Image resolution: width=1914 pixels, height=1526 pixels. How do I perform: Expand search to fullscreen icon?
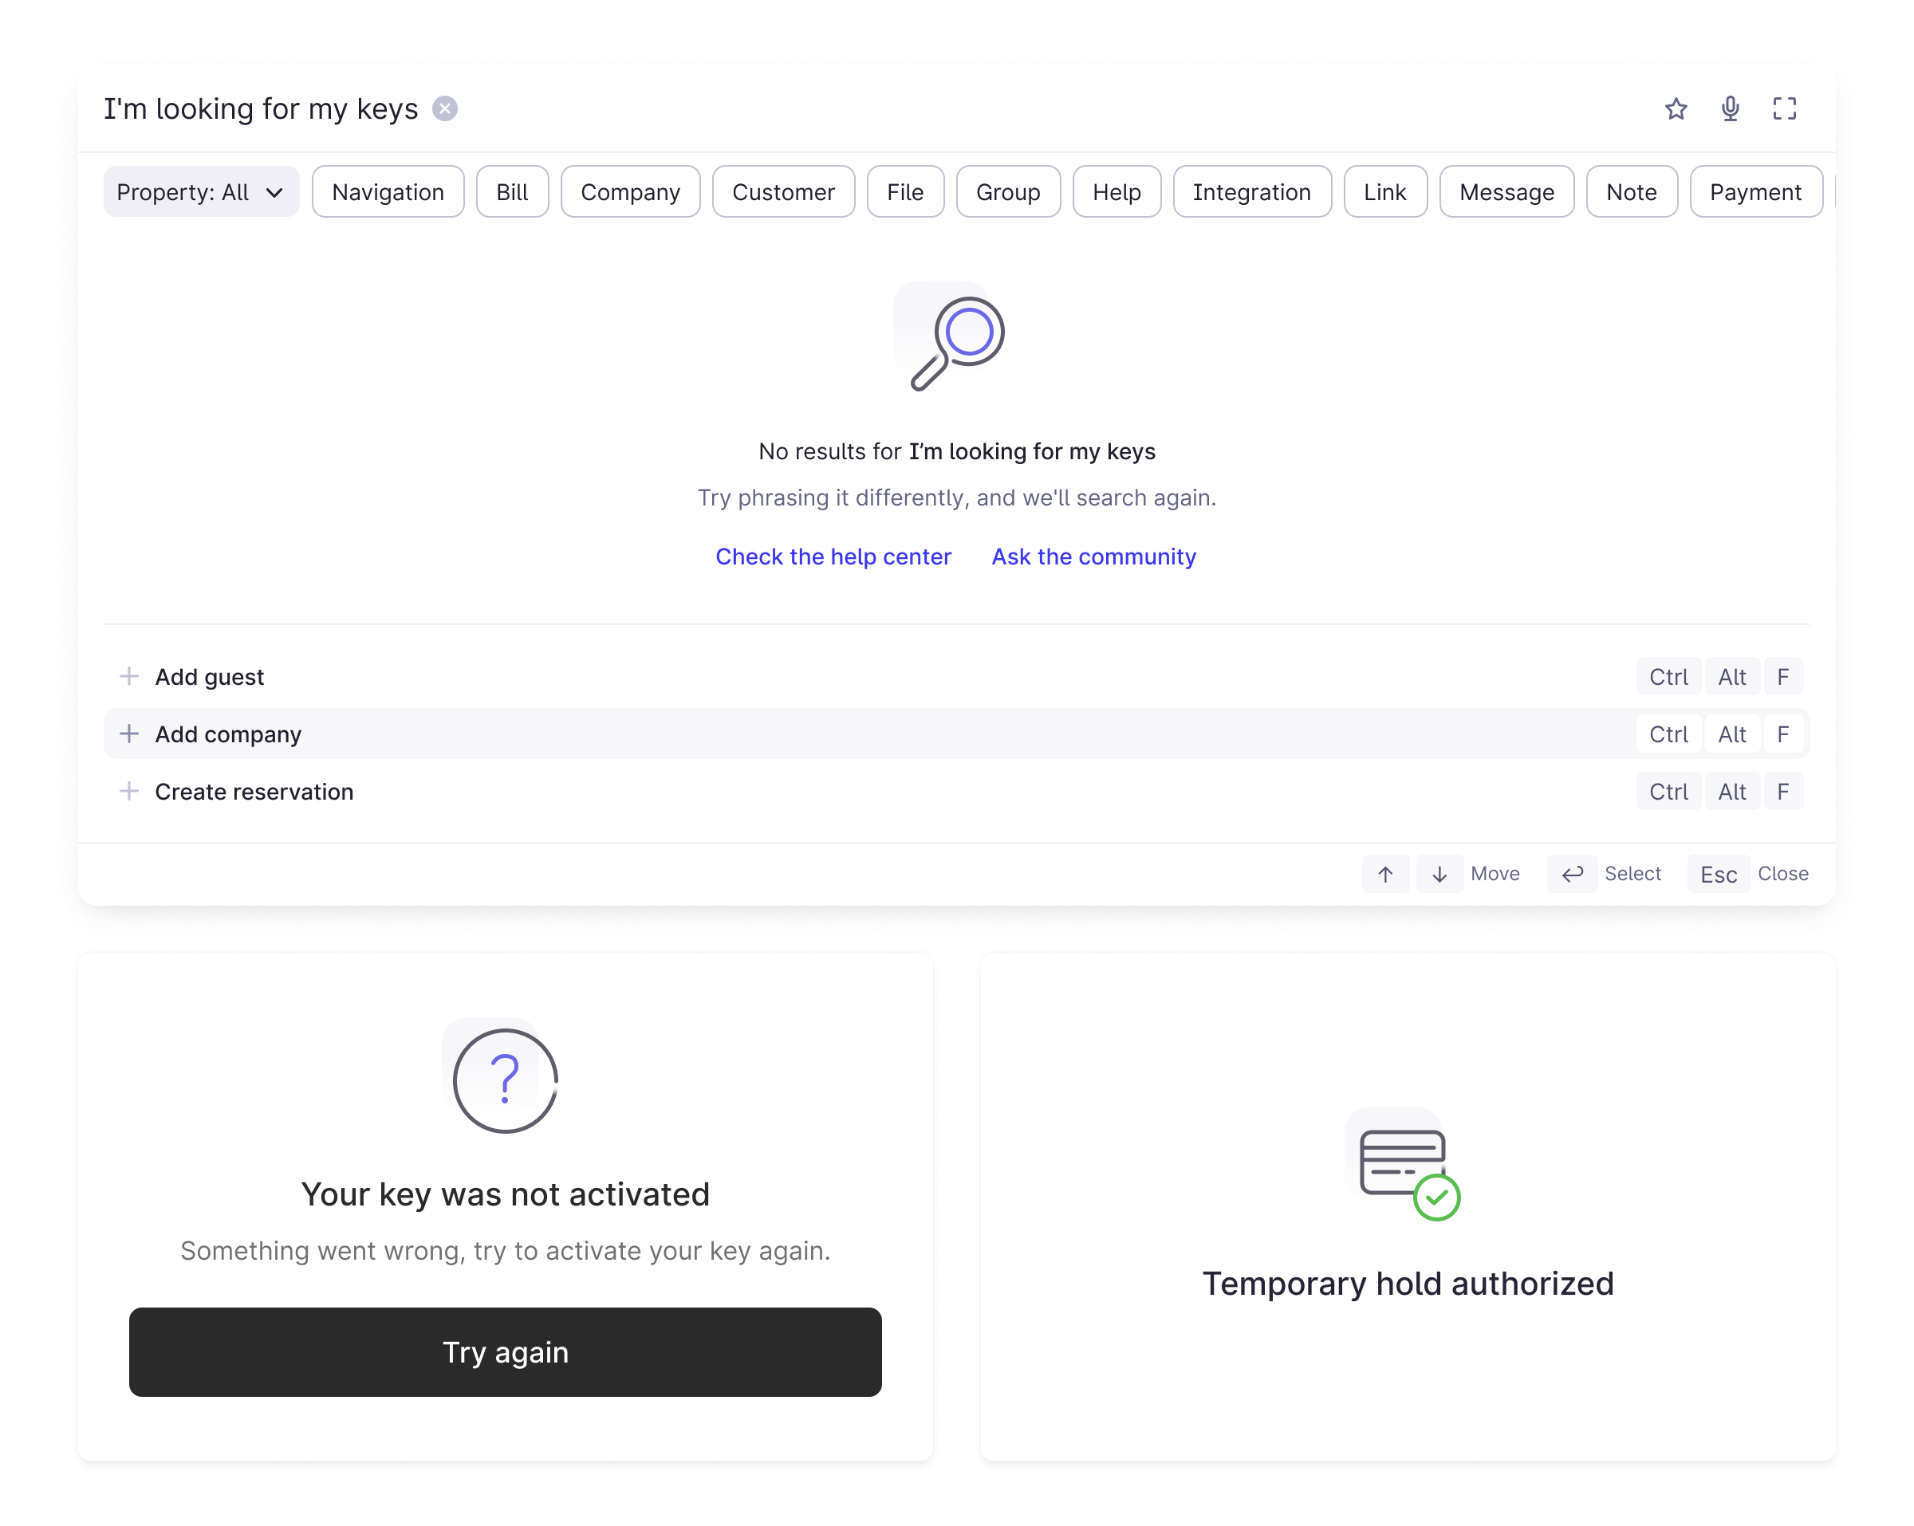point(1783,108)
